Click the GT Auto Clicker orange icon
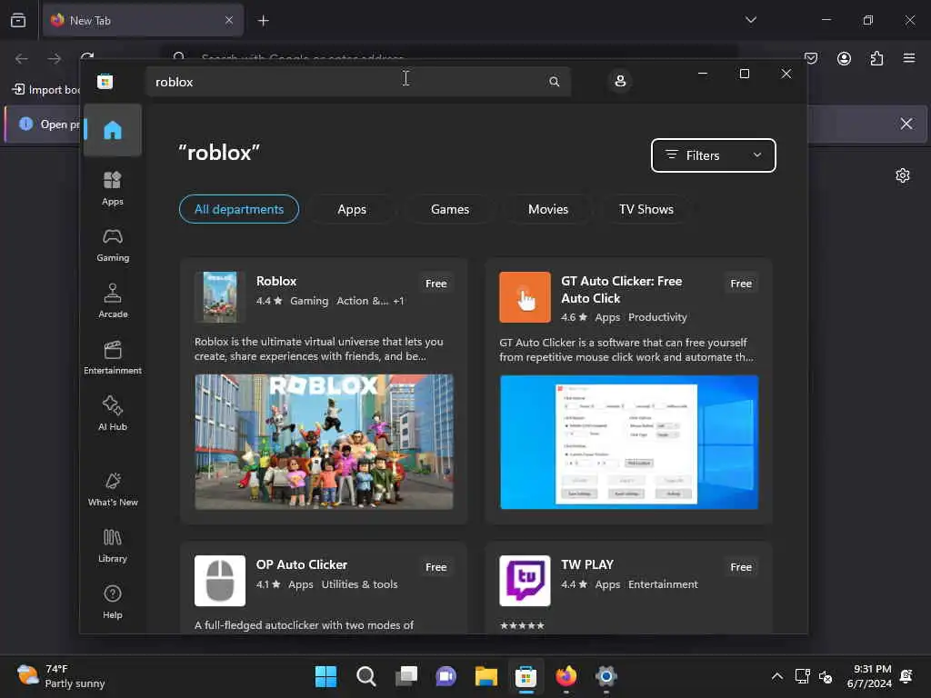 tap(525, 297)
